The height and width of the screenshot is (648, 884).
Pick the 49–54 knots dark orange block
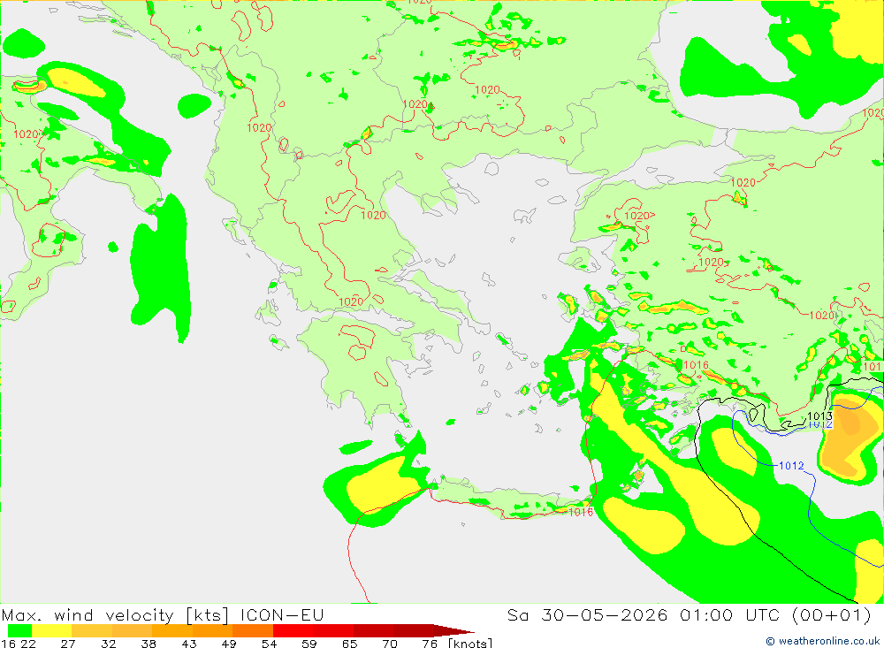point(253,630)
